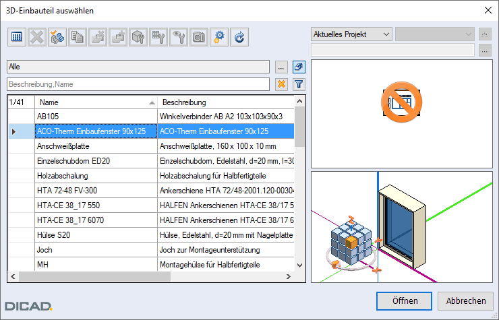Click the view cube in 3D preview

tap(351, 243)
